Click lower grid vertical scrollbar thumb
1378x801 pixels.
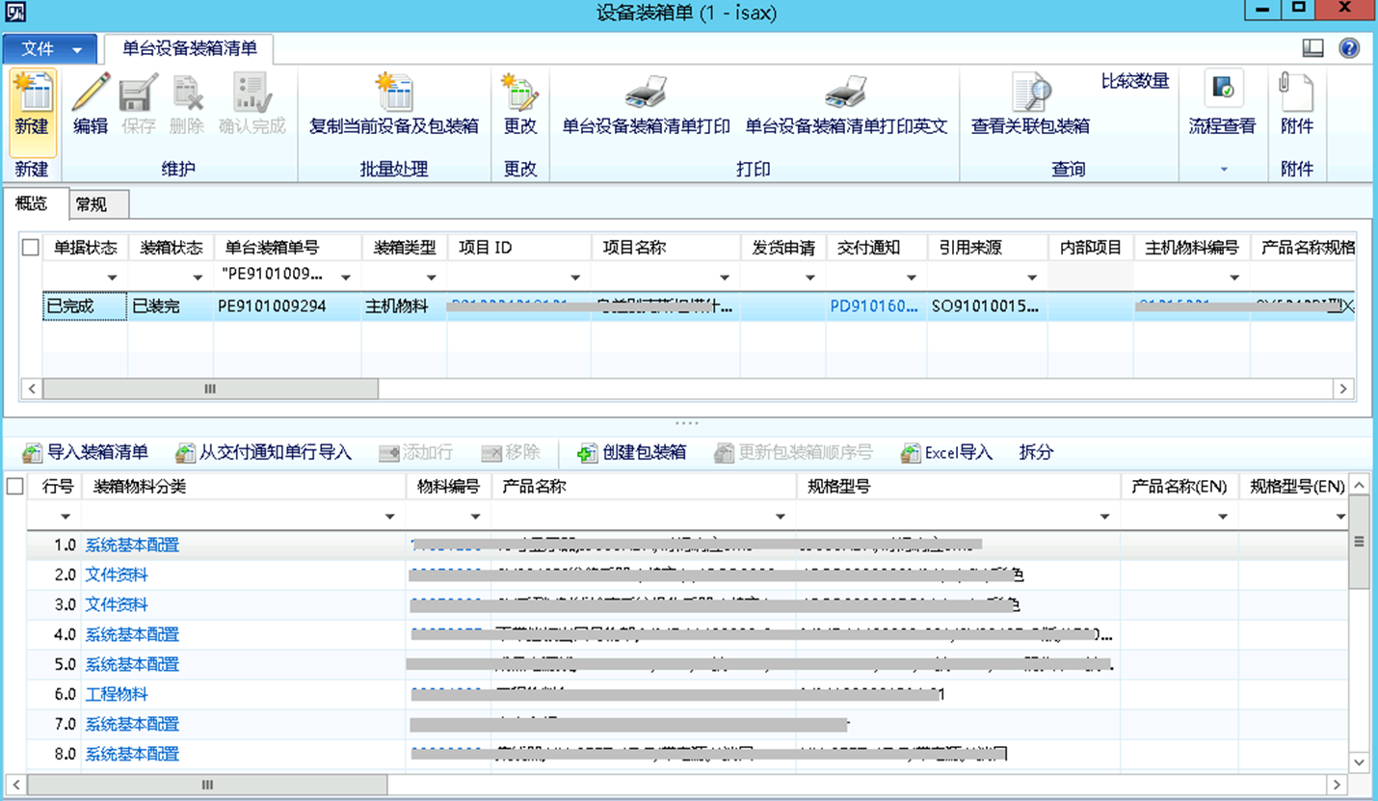pyautogui.click(x=1360, y=542)
